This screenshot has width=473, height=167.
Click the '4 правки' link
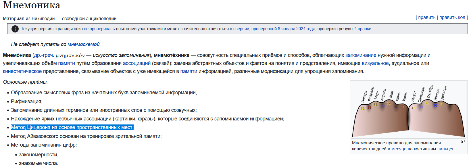pyautogui.click(x=363, y=29)
